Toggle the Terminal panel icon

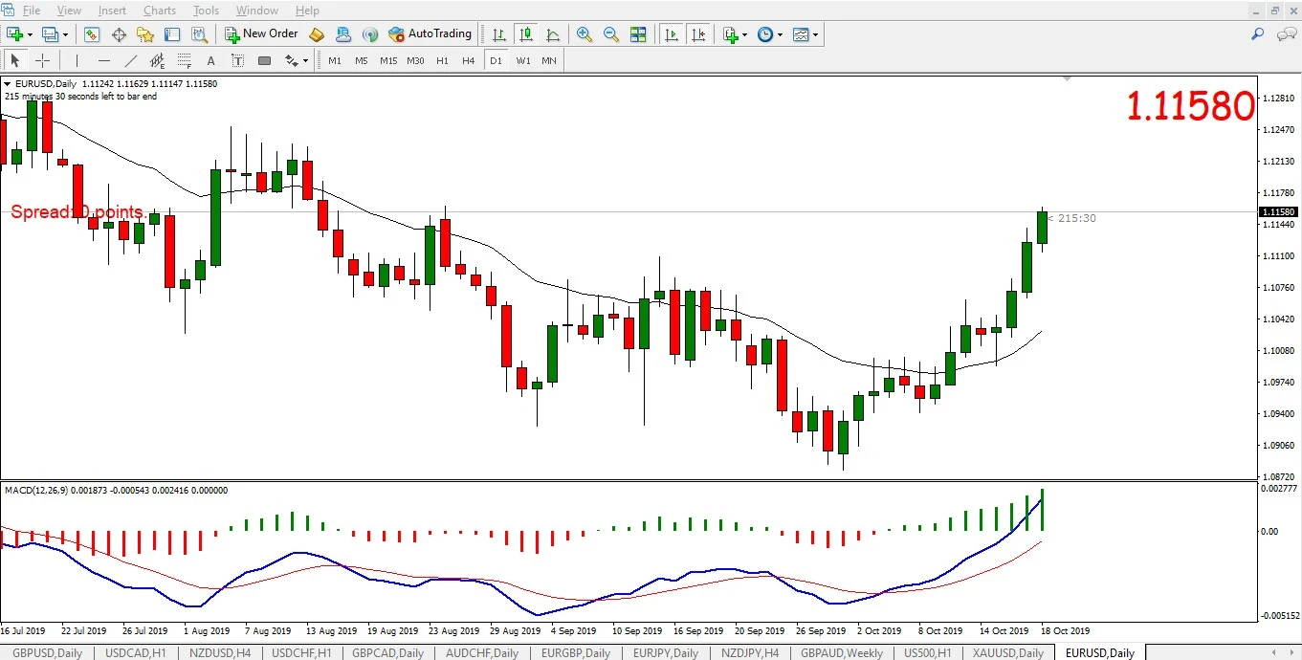(x=172, y=34)
